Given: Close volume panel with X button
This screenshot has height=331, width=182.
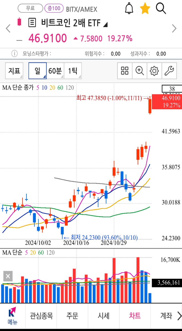Looking at the screenshot, I should 8,276.
